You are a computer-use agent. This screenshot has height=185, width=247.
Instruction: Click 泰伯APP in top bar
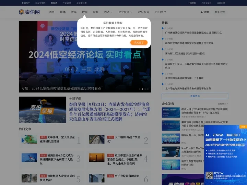coord(26,3)
